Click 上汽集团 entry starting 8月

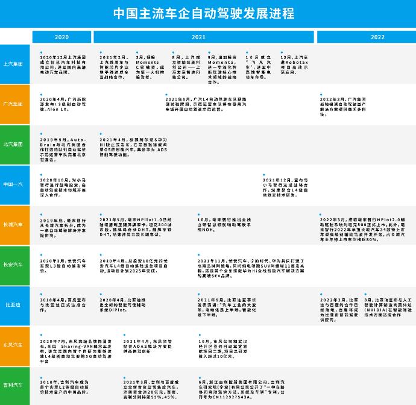[186, 67]
